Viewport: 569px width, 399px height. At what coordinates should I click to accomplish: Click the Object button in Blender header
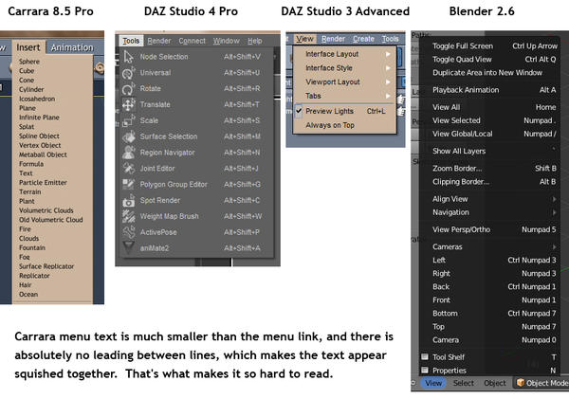(x=495, y=383)
